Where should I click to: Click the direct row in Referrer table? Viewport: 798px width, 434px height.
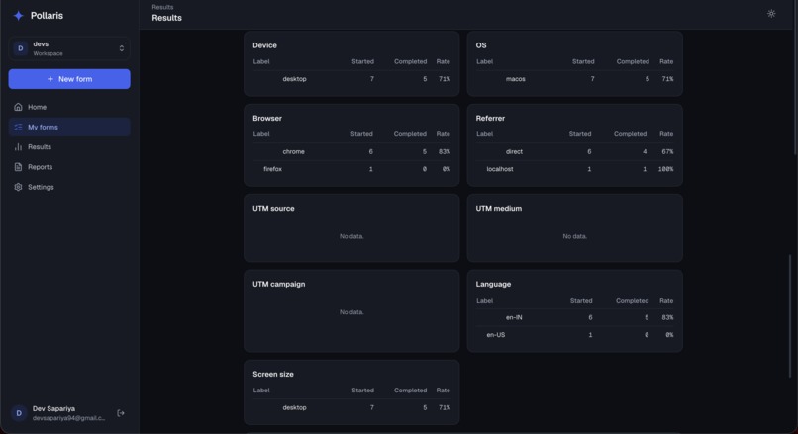tap(575, 152)
